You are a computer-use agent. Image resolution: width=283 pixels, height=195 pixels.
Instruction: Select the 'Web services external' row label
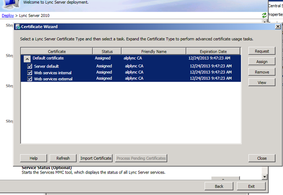point(53,79)
